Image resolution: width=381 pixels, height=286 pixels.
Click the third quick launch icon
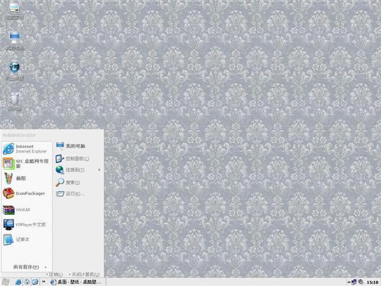coord(35,282)
